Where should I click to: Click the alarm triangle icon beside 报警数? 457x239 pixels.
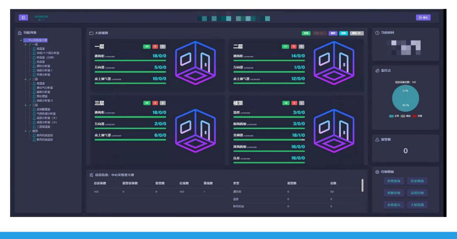(377, 140)
